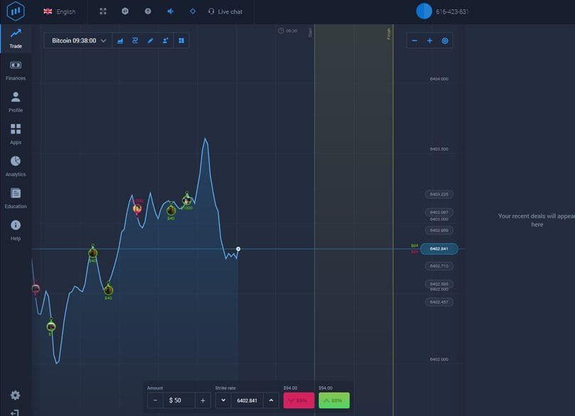Image resolution: width=575 pixels, height=416 pixels.
Task: Click the $ 50 amount input field
Action: pyautogui.click(x=179, y=400)
